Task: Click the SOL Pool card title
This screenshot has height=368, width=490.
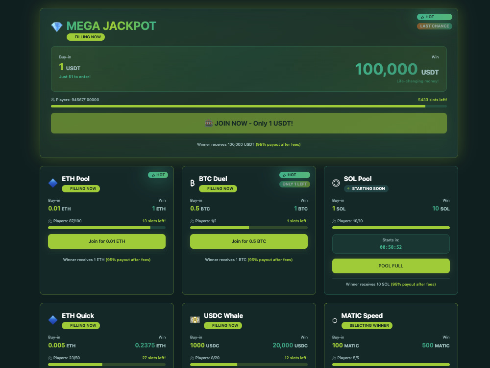Action: pyautogui.click(x=358, y=179)
